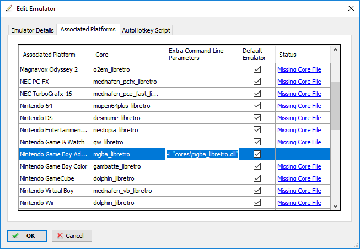The width and height of the screenshot is (360, 249).
Task: Click the gw_libretro core cell
Action: point(128,142)
